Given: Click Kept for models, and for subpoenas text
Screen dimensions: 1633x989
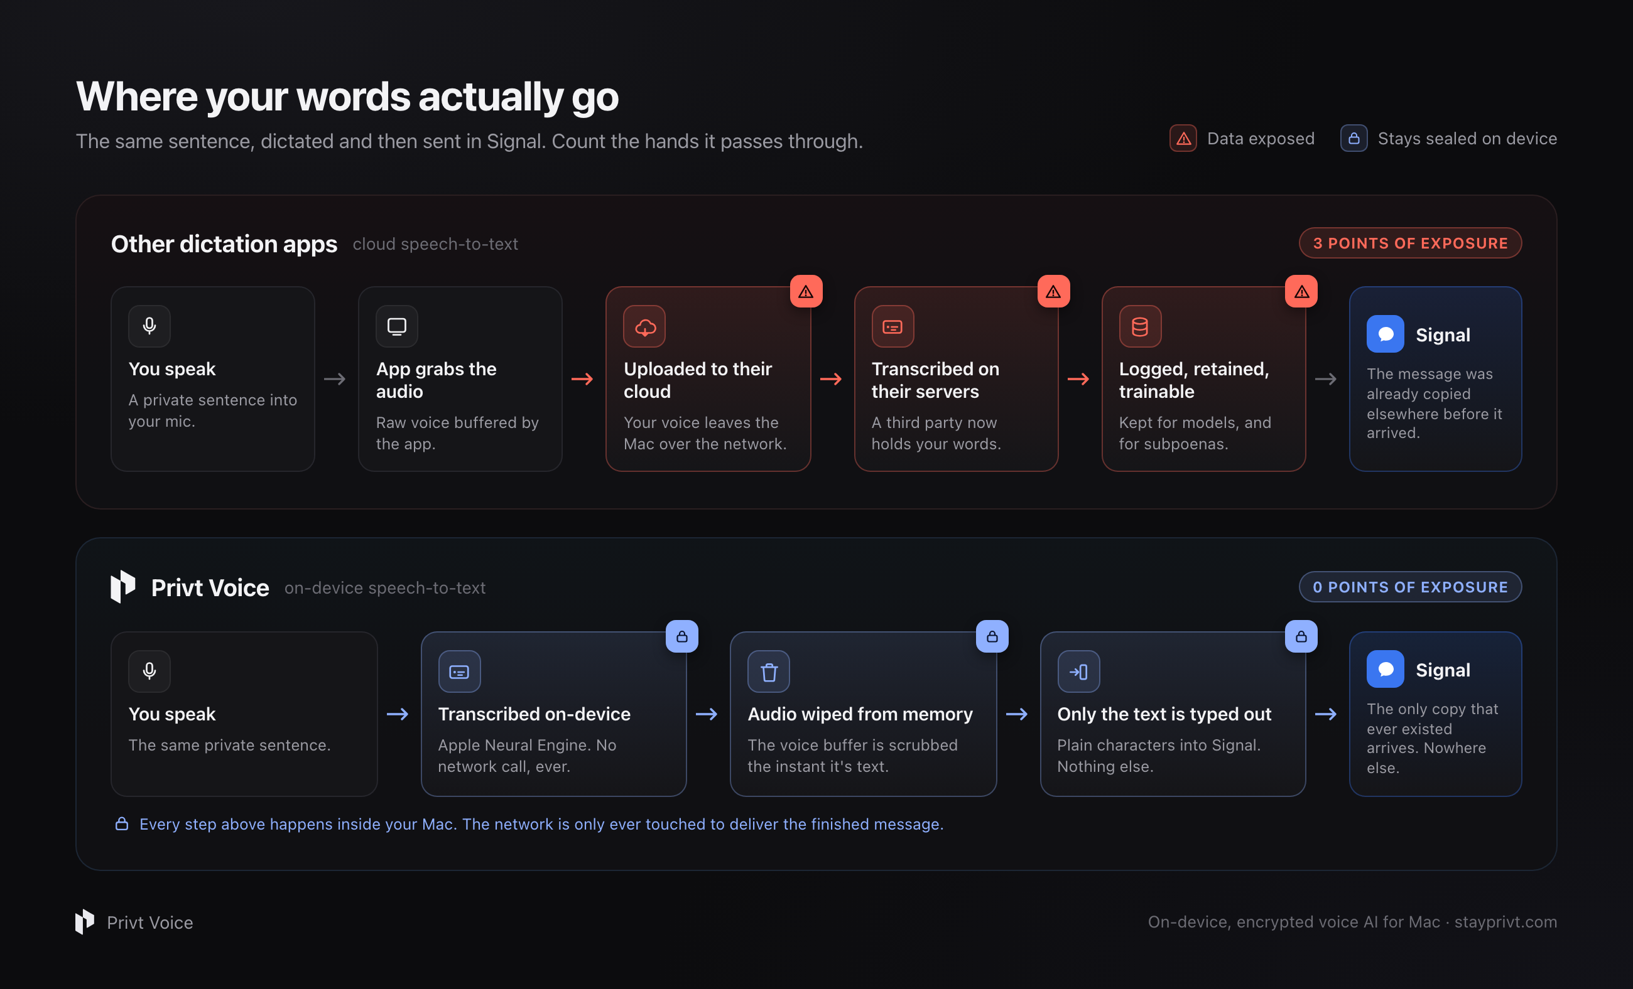Looking at the screenshot, I should (x=1195, y=433).
